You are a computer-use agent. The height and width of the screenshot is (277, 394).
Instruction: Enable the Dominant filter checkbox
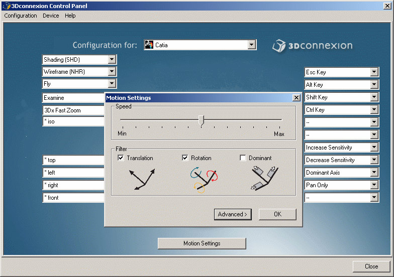pyautogui.click(x=243, y=158)
